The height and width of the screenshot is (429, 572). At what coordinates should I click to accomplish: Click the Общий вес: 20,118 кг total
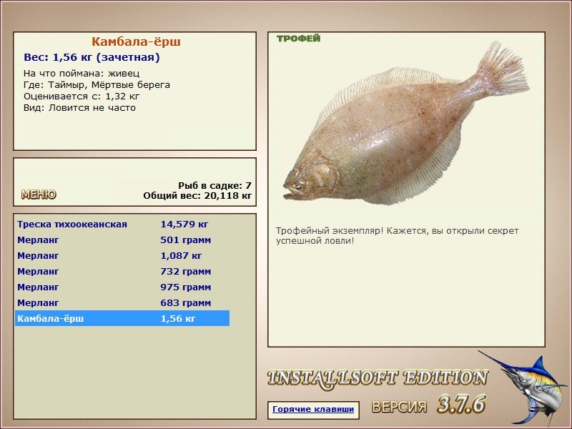[x=197, y=196]
